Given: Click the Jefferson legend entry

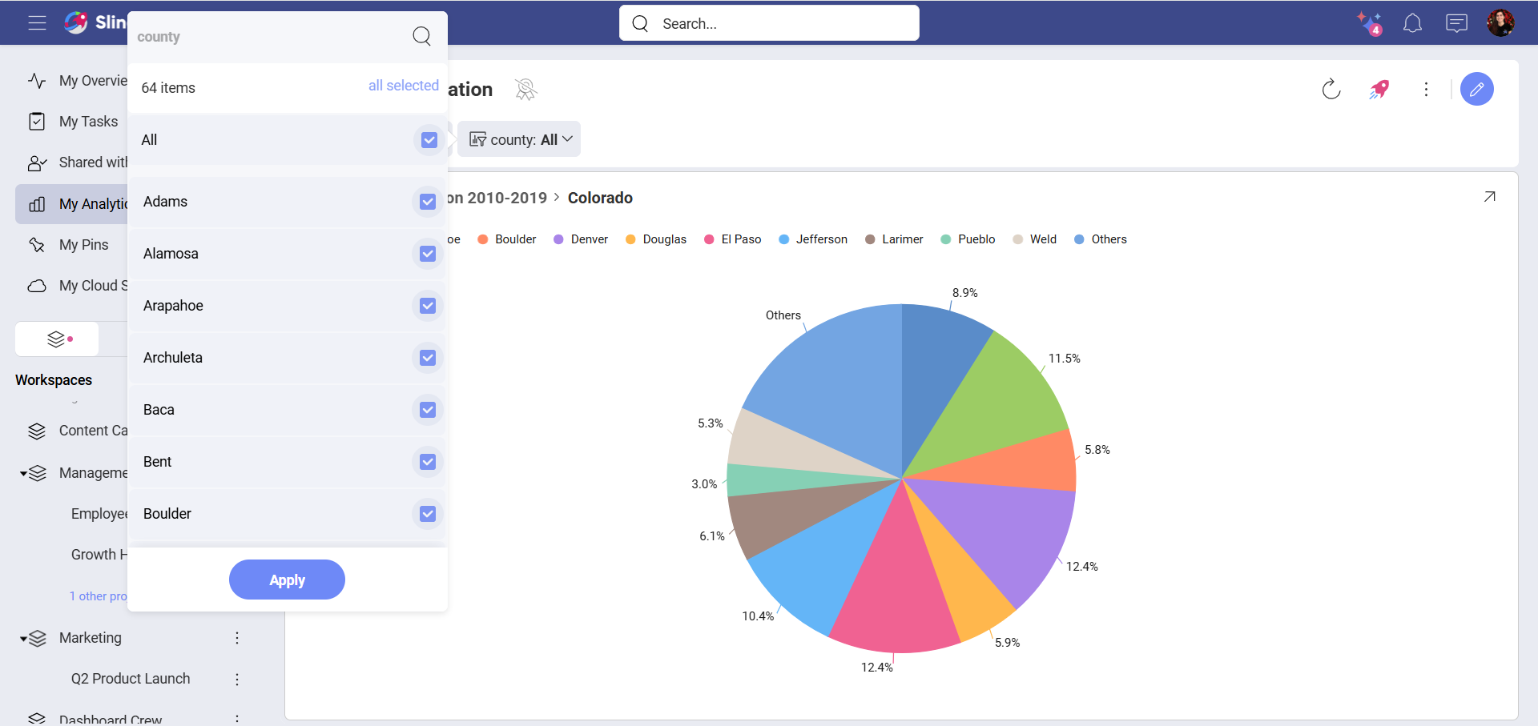Looking at the screenshot, I should click(813, 239).
